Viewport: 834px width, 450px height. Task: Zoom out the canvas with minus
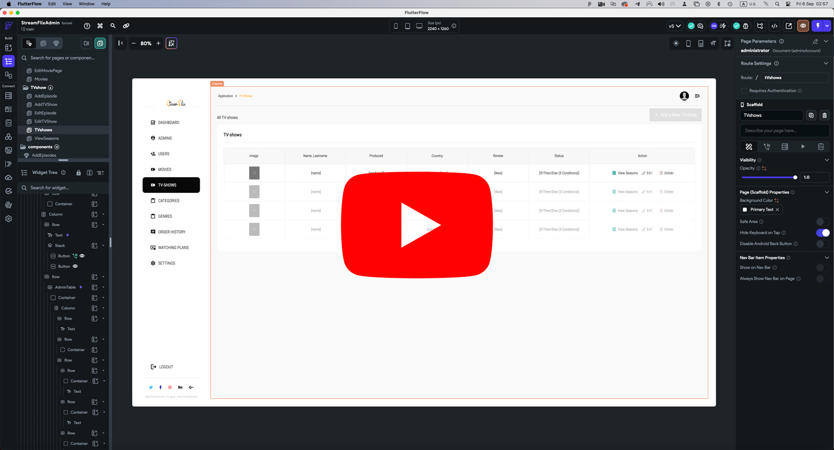133,43
